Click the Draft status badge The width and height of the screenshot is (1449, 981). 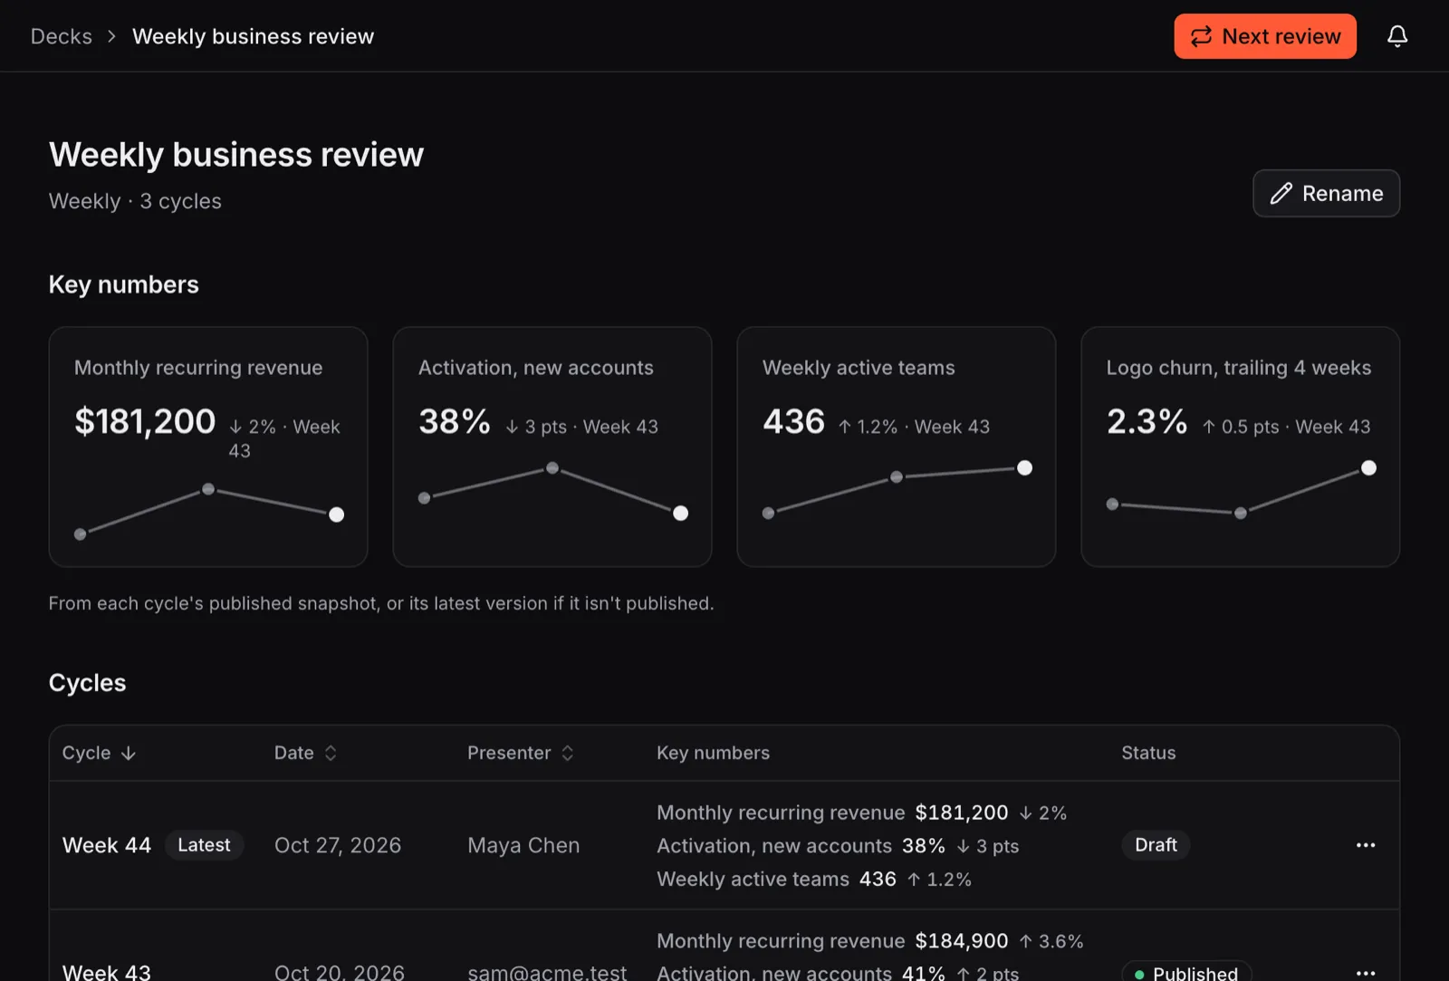tap(1156, 845)
